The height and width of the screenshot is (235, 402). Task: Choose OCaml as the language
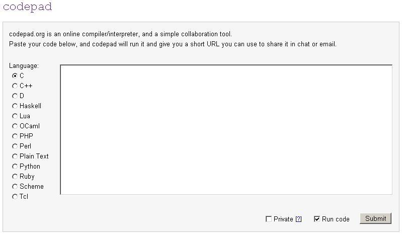[15, 126]
